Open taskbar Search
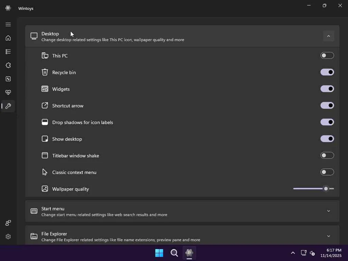Screen dimensions: 348x261 coord(174,253)
